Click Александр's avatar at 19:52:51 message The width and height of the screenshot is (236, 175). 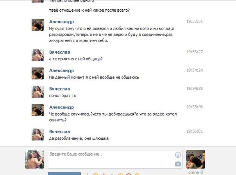(38, 25)
